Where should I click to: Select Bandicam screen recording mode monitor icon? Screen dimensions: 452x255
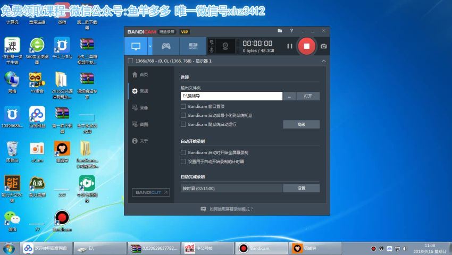(136, 46)
